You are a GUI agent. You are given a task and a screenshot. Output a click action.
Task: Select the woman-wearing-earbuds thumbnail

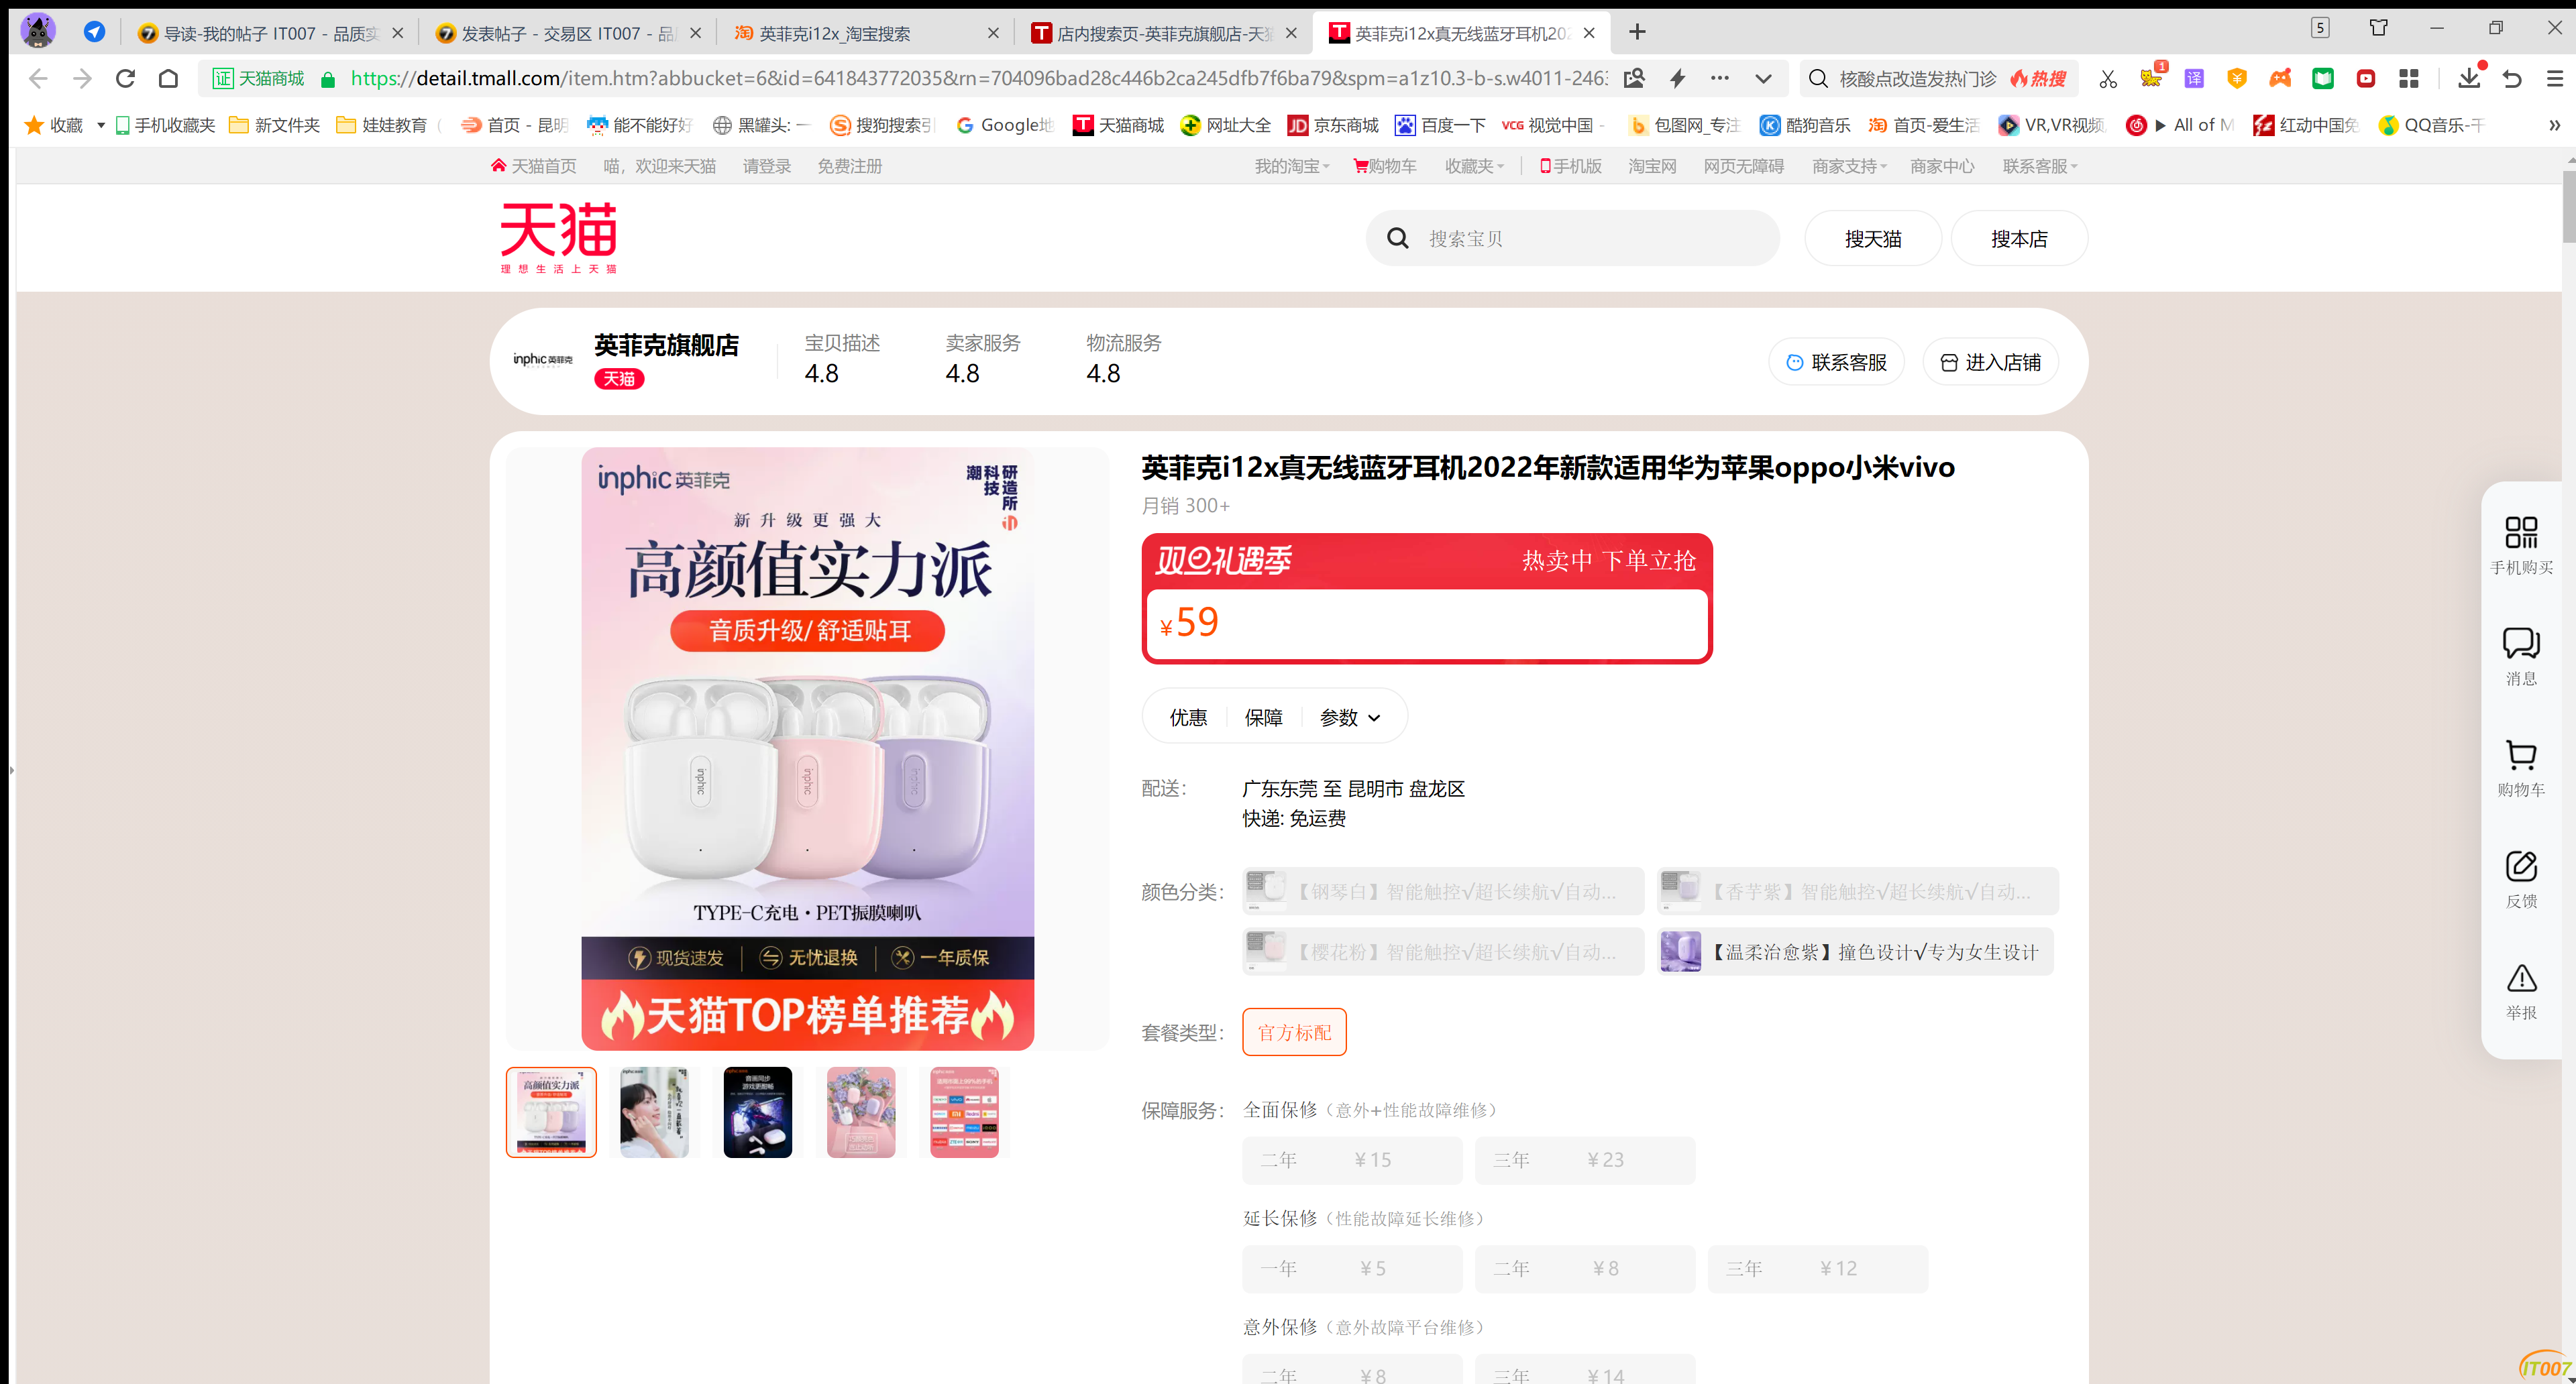(x=654, y=1111)
